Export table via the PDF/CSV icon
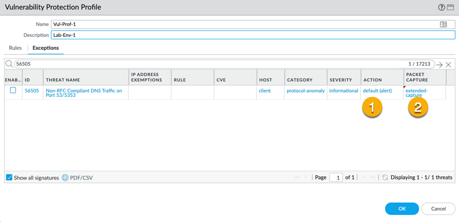The image size is (459, 222). 65,177
